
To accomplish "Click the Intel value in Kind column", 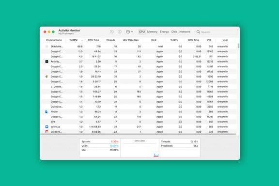I will [160, 46].
